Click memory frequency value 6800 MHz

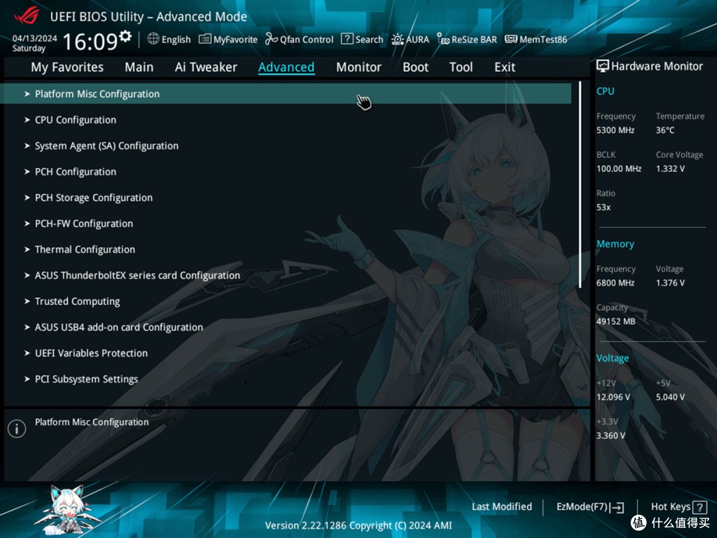(615, 283)
